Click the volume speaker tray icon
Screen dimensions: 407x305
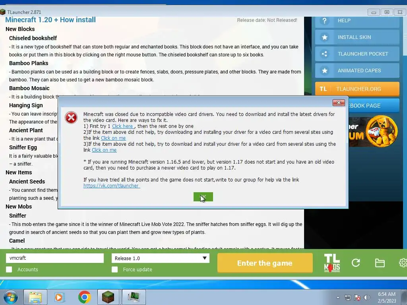click(x=366, y=297)
